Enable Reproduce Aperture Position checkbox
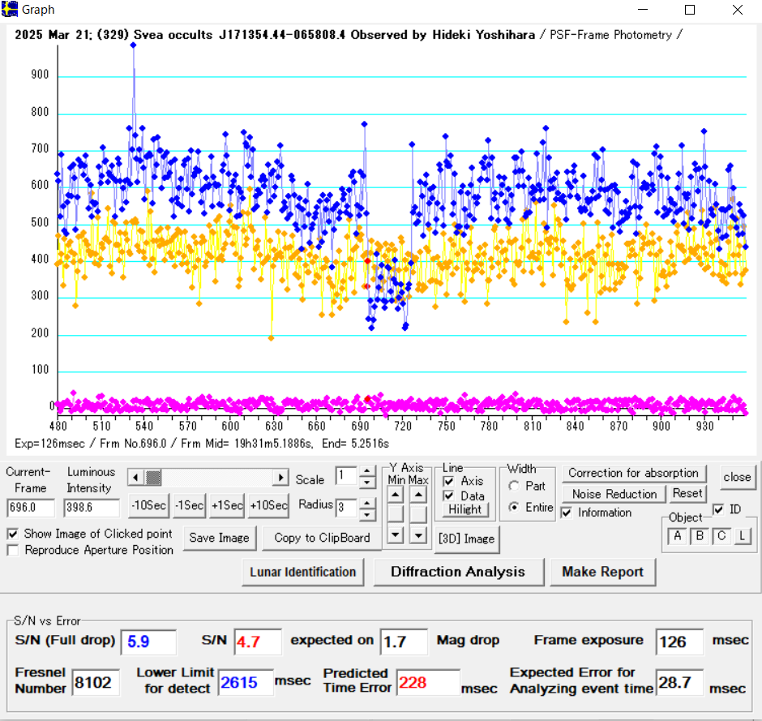 (13, 550)
